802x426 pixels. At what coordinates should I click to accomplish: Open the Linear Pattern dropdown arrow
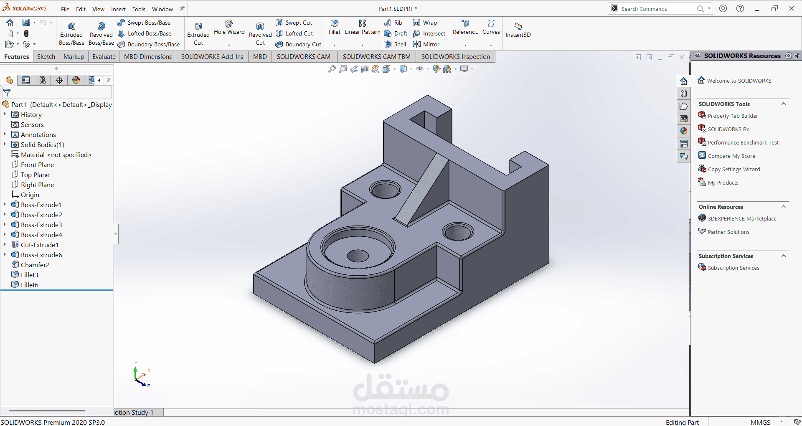click(362, 45)
